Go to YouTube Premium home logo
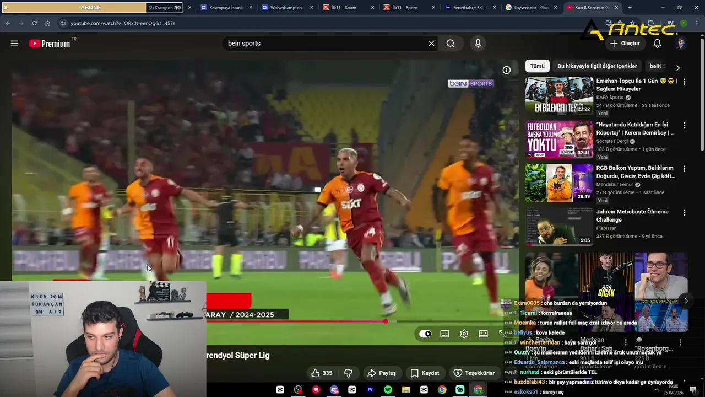Image resolution: width=705 pixels, height=397 pixels. click(50, 44)
